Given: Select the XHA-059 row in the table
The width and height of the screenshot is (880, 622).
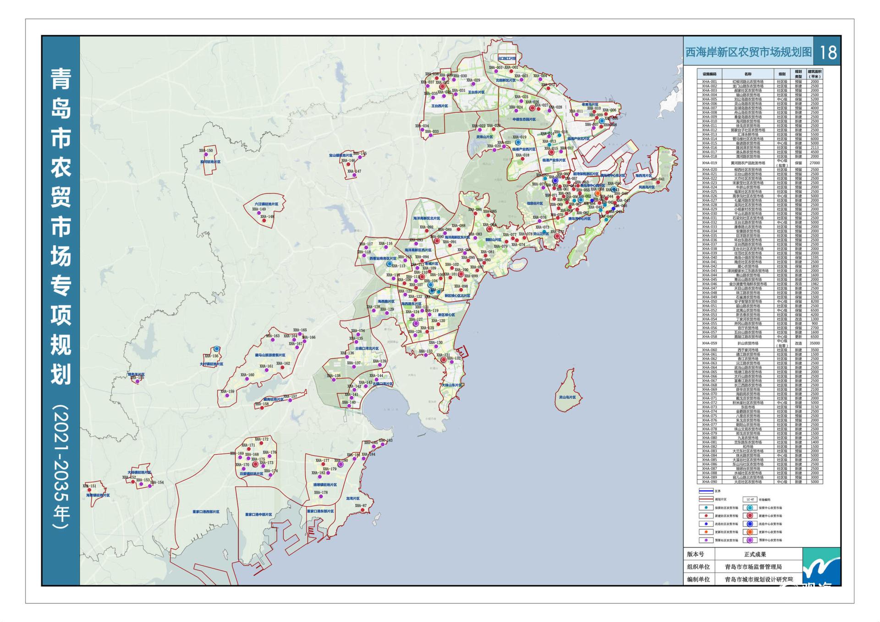Looking at the screenshot, I should 760,343.
